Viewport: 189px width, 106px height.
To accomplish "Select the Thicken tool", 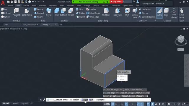I will tap(81, 13).
